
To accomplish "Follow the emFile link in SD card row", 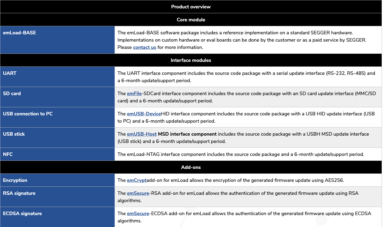I will [134, 94].
